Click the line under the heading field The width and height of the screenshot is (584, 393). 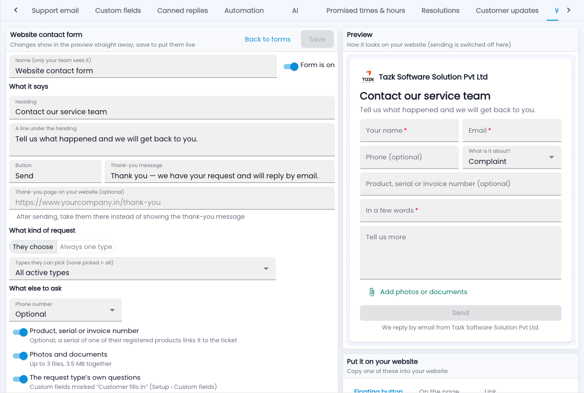[172, 139]
